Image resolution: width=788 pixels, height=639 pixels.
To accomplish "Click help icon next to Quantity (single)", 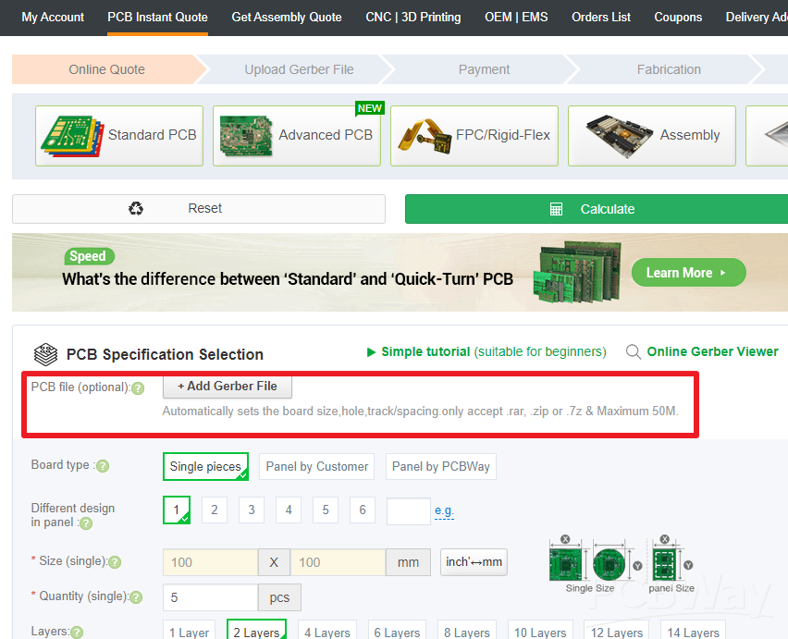I will pos(136,597).
